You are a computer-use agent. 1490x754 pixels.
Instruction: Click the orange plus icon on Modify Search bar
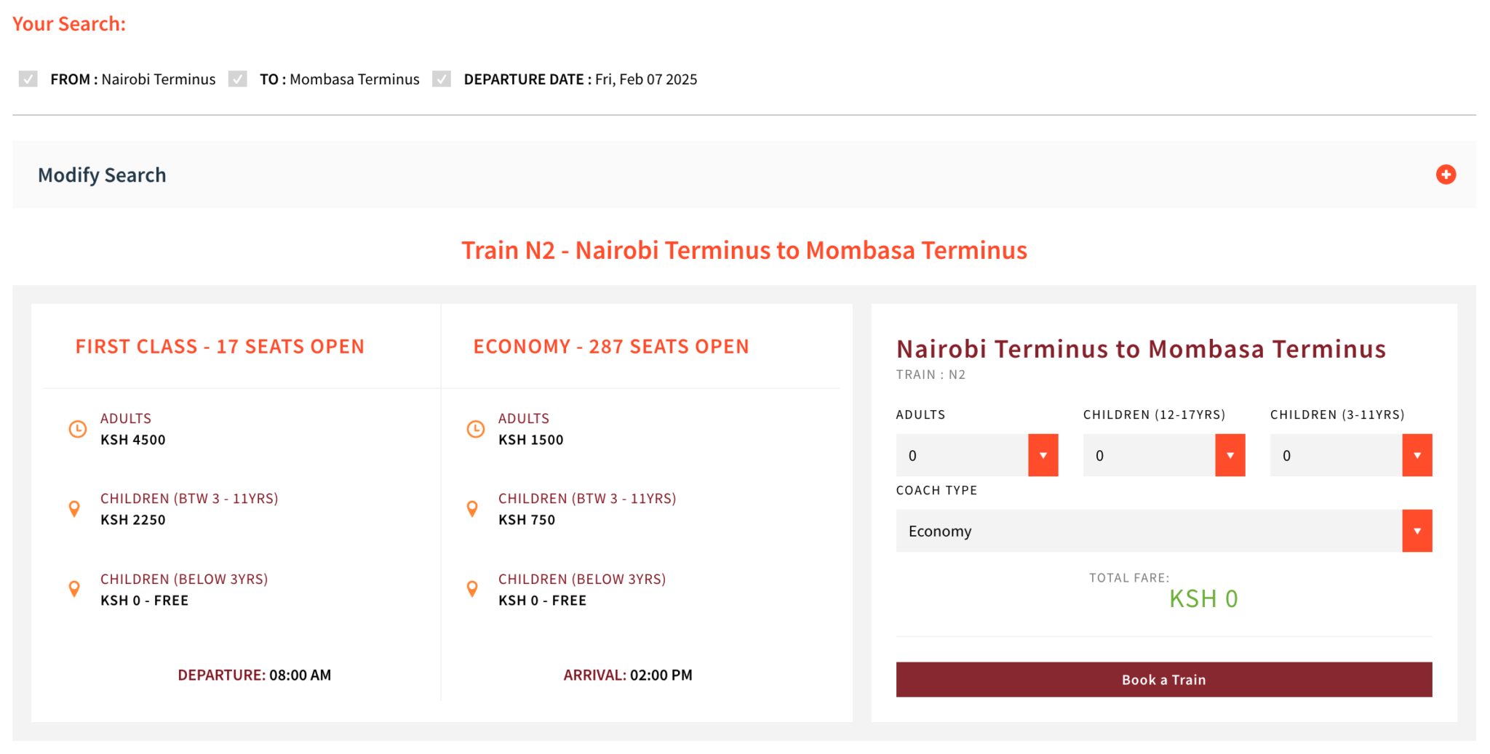tap(1446, 175)
